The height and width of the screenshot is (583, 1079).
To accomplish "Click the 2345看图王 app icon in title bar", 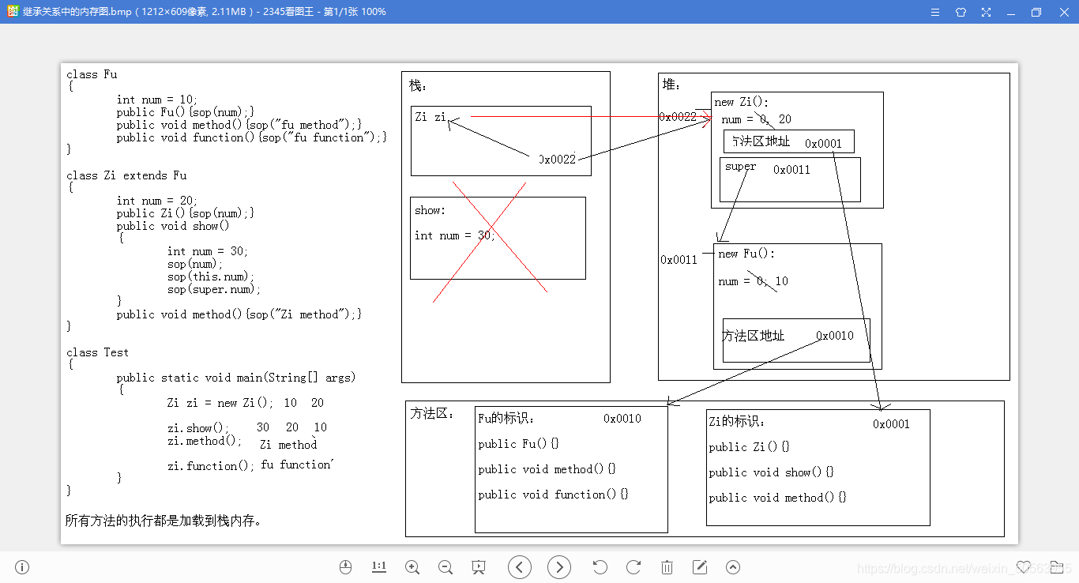I will pyautogui.click(x=13, y=12).
